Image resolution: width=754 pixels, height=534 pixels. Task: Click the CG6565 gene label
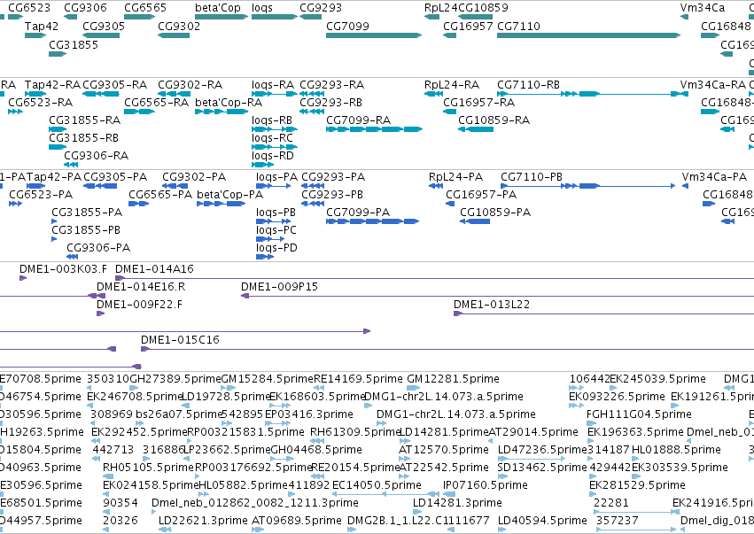coord(145,8)
